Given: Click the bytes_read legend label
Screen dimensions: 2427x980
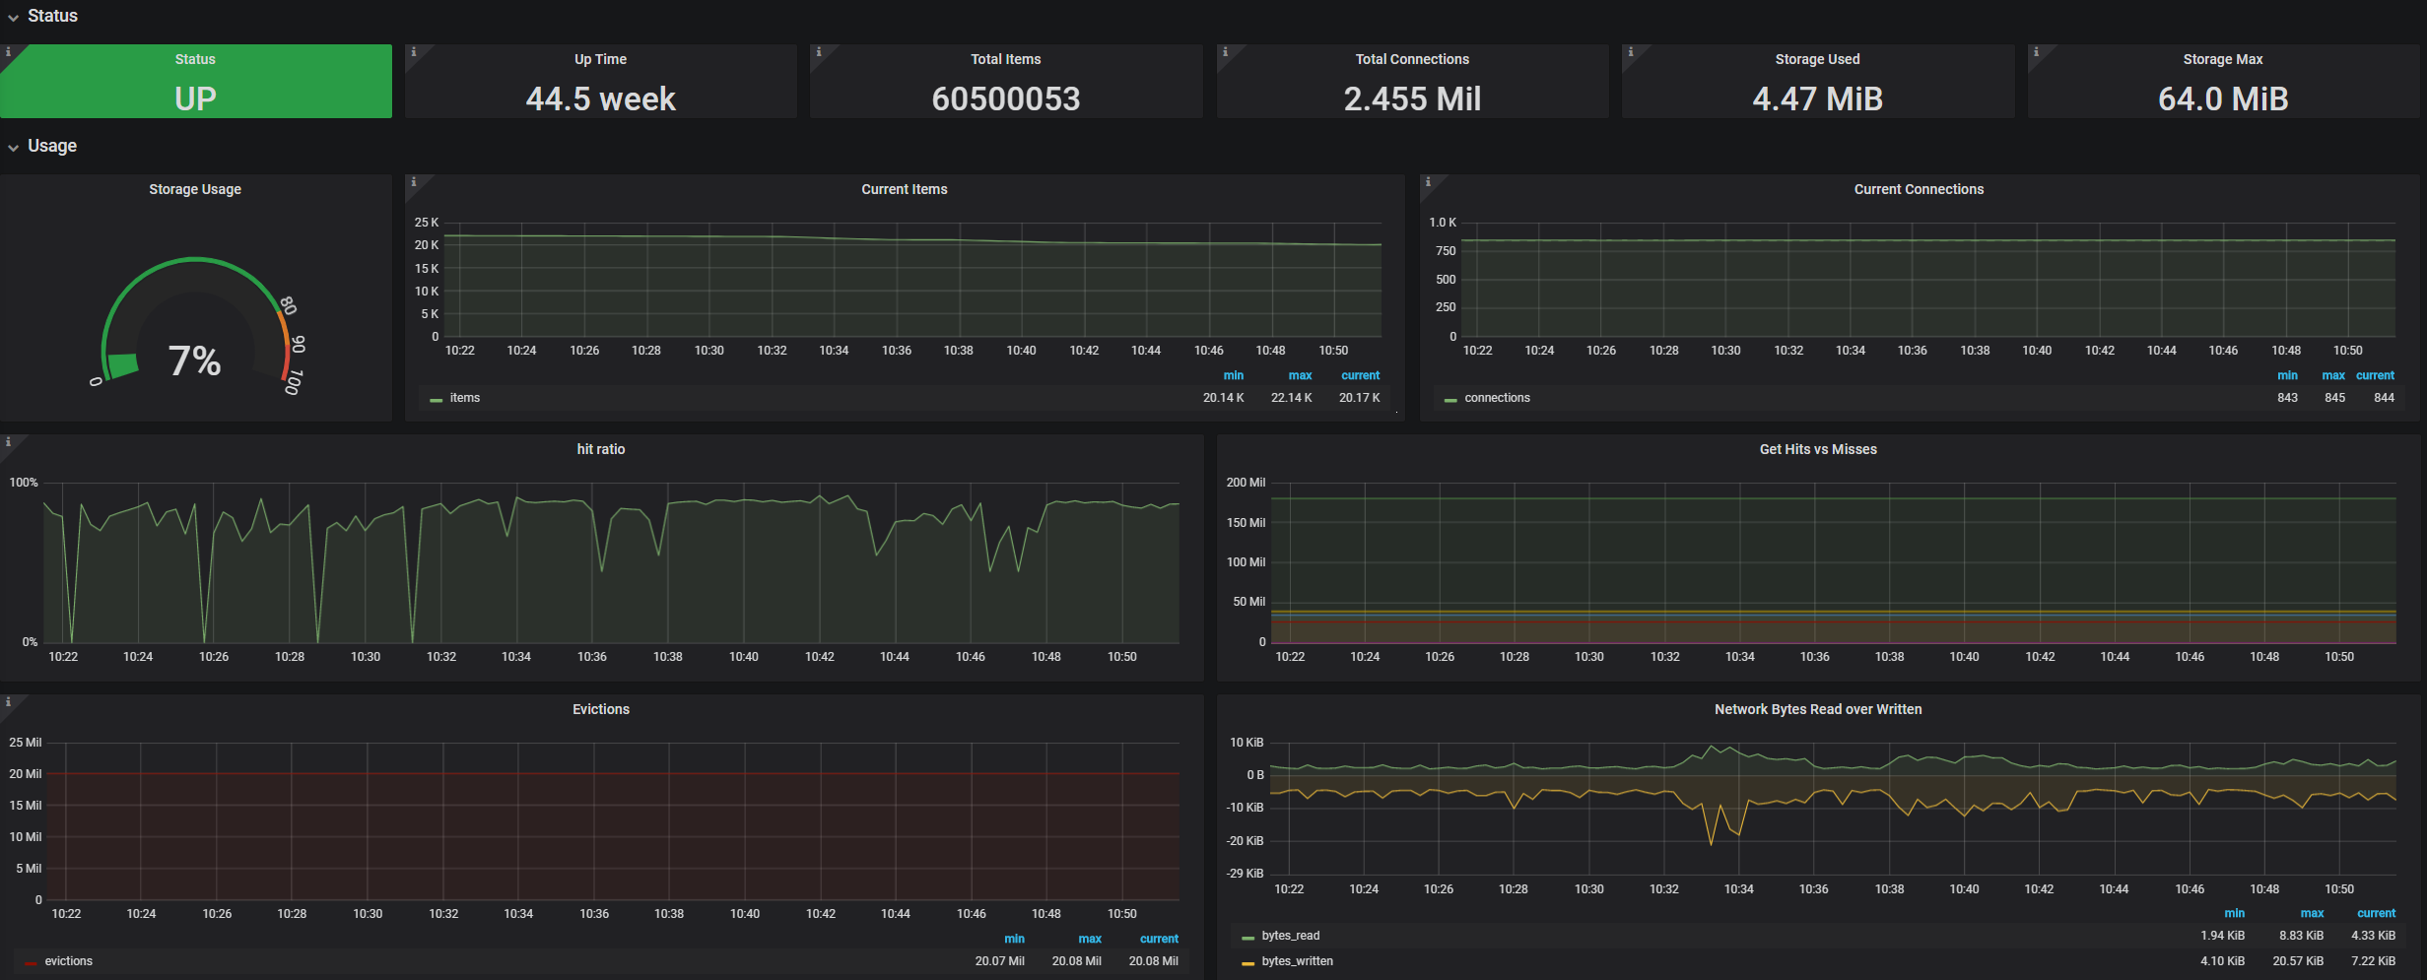Looking at the screenshot, I should click(1291, 935).
